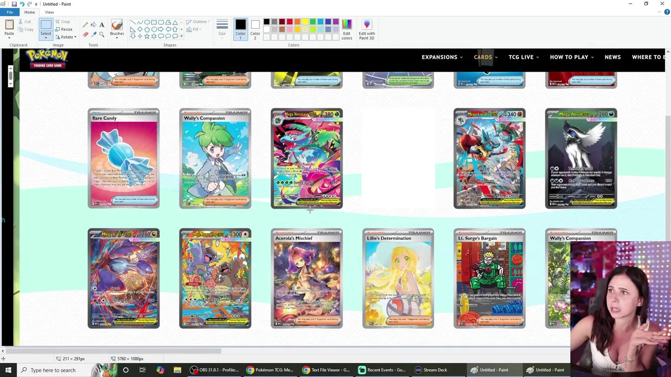This screenshot has width=671, height=377.
Task: Click the Select rectangle tool icon
Action: pyautogui.click(x=46, y=25)
